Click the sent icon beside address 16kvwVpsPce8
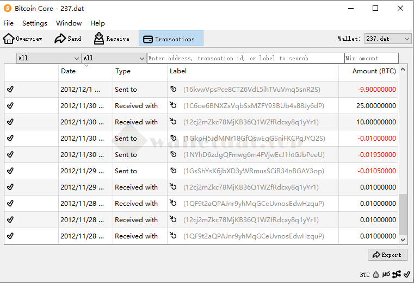 click(x=174, y=90)
